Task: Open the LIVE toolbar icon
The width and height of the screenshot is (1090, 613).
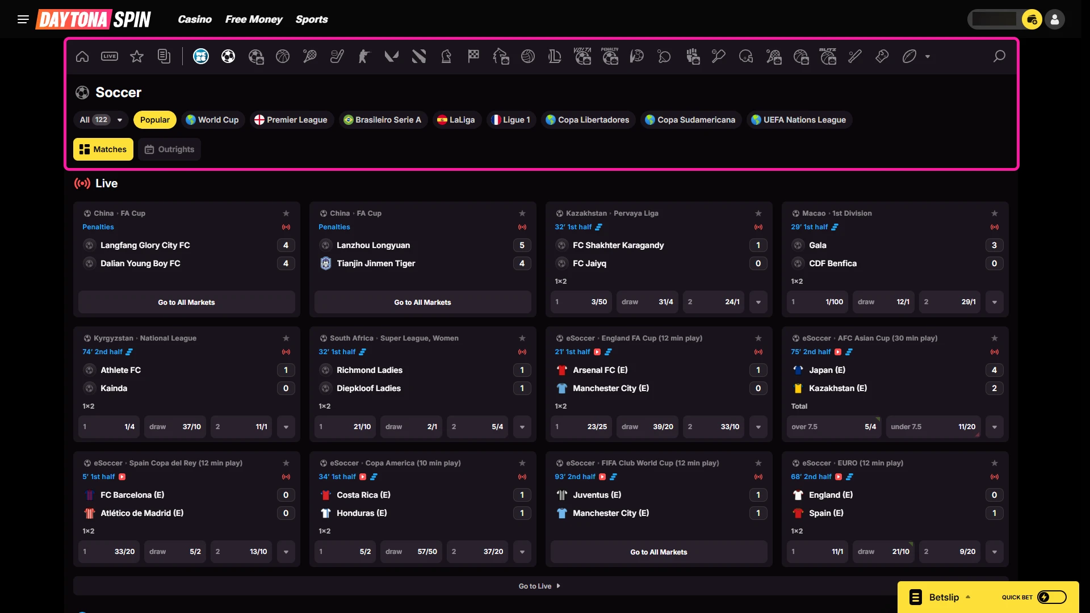Action: 110,56
